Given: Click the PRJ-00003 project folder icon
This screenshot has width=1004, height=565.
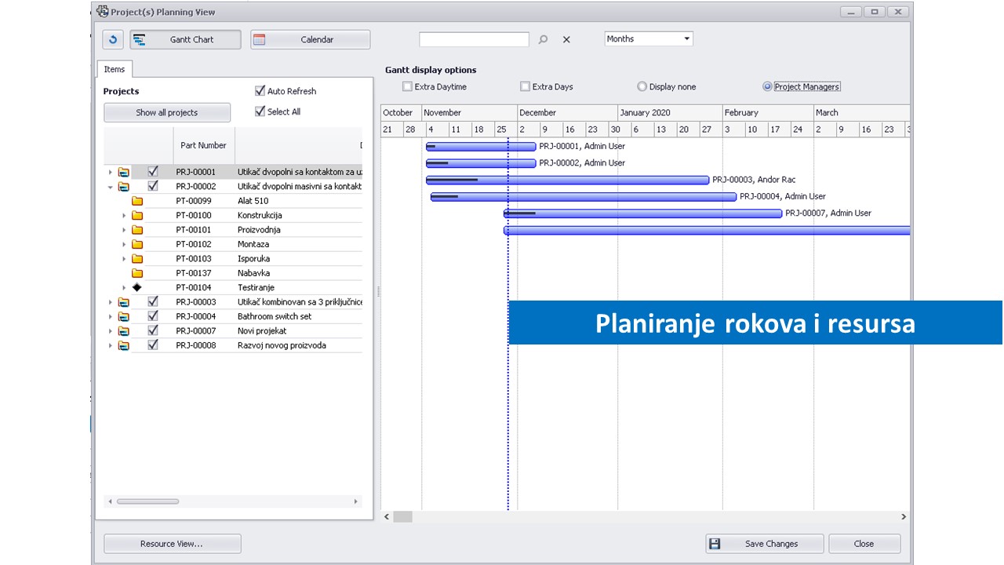Looking at the screenshot, I should (124, 302).
